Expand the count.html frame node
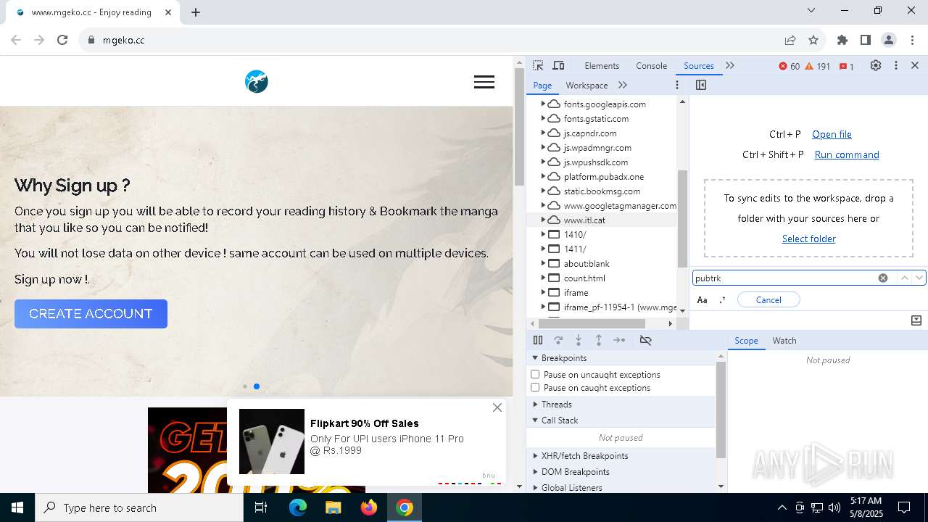Viewport: 928px width, 522px height. click(x=542, y=278)
